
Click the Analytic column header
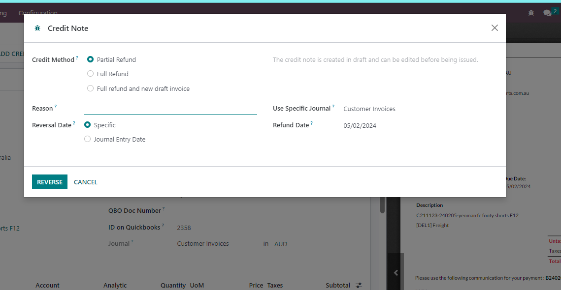click(x=115, y=286)
